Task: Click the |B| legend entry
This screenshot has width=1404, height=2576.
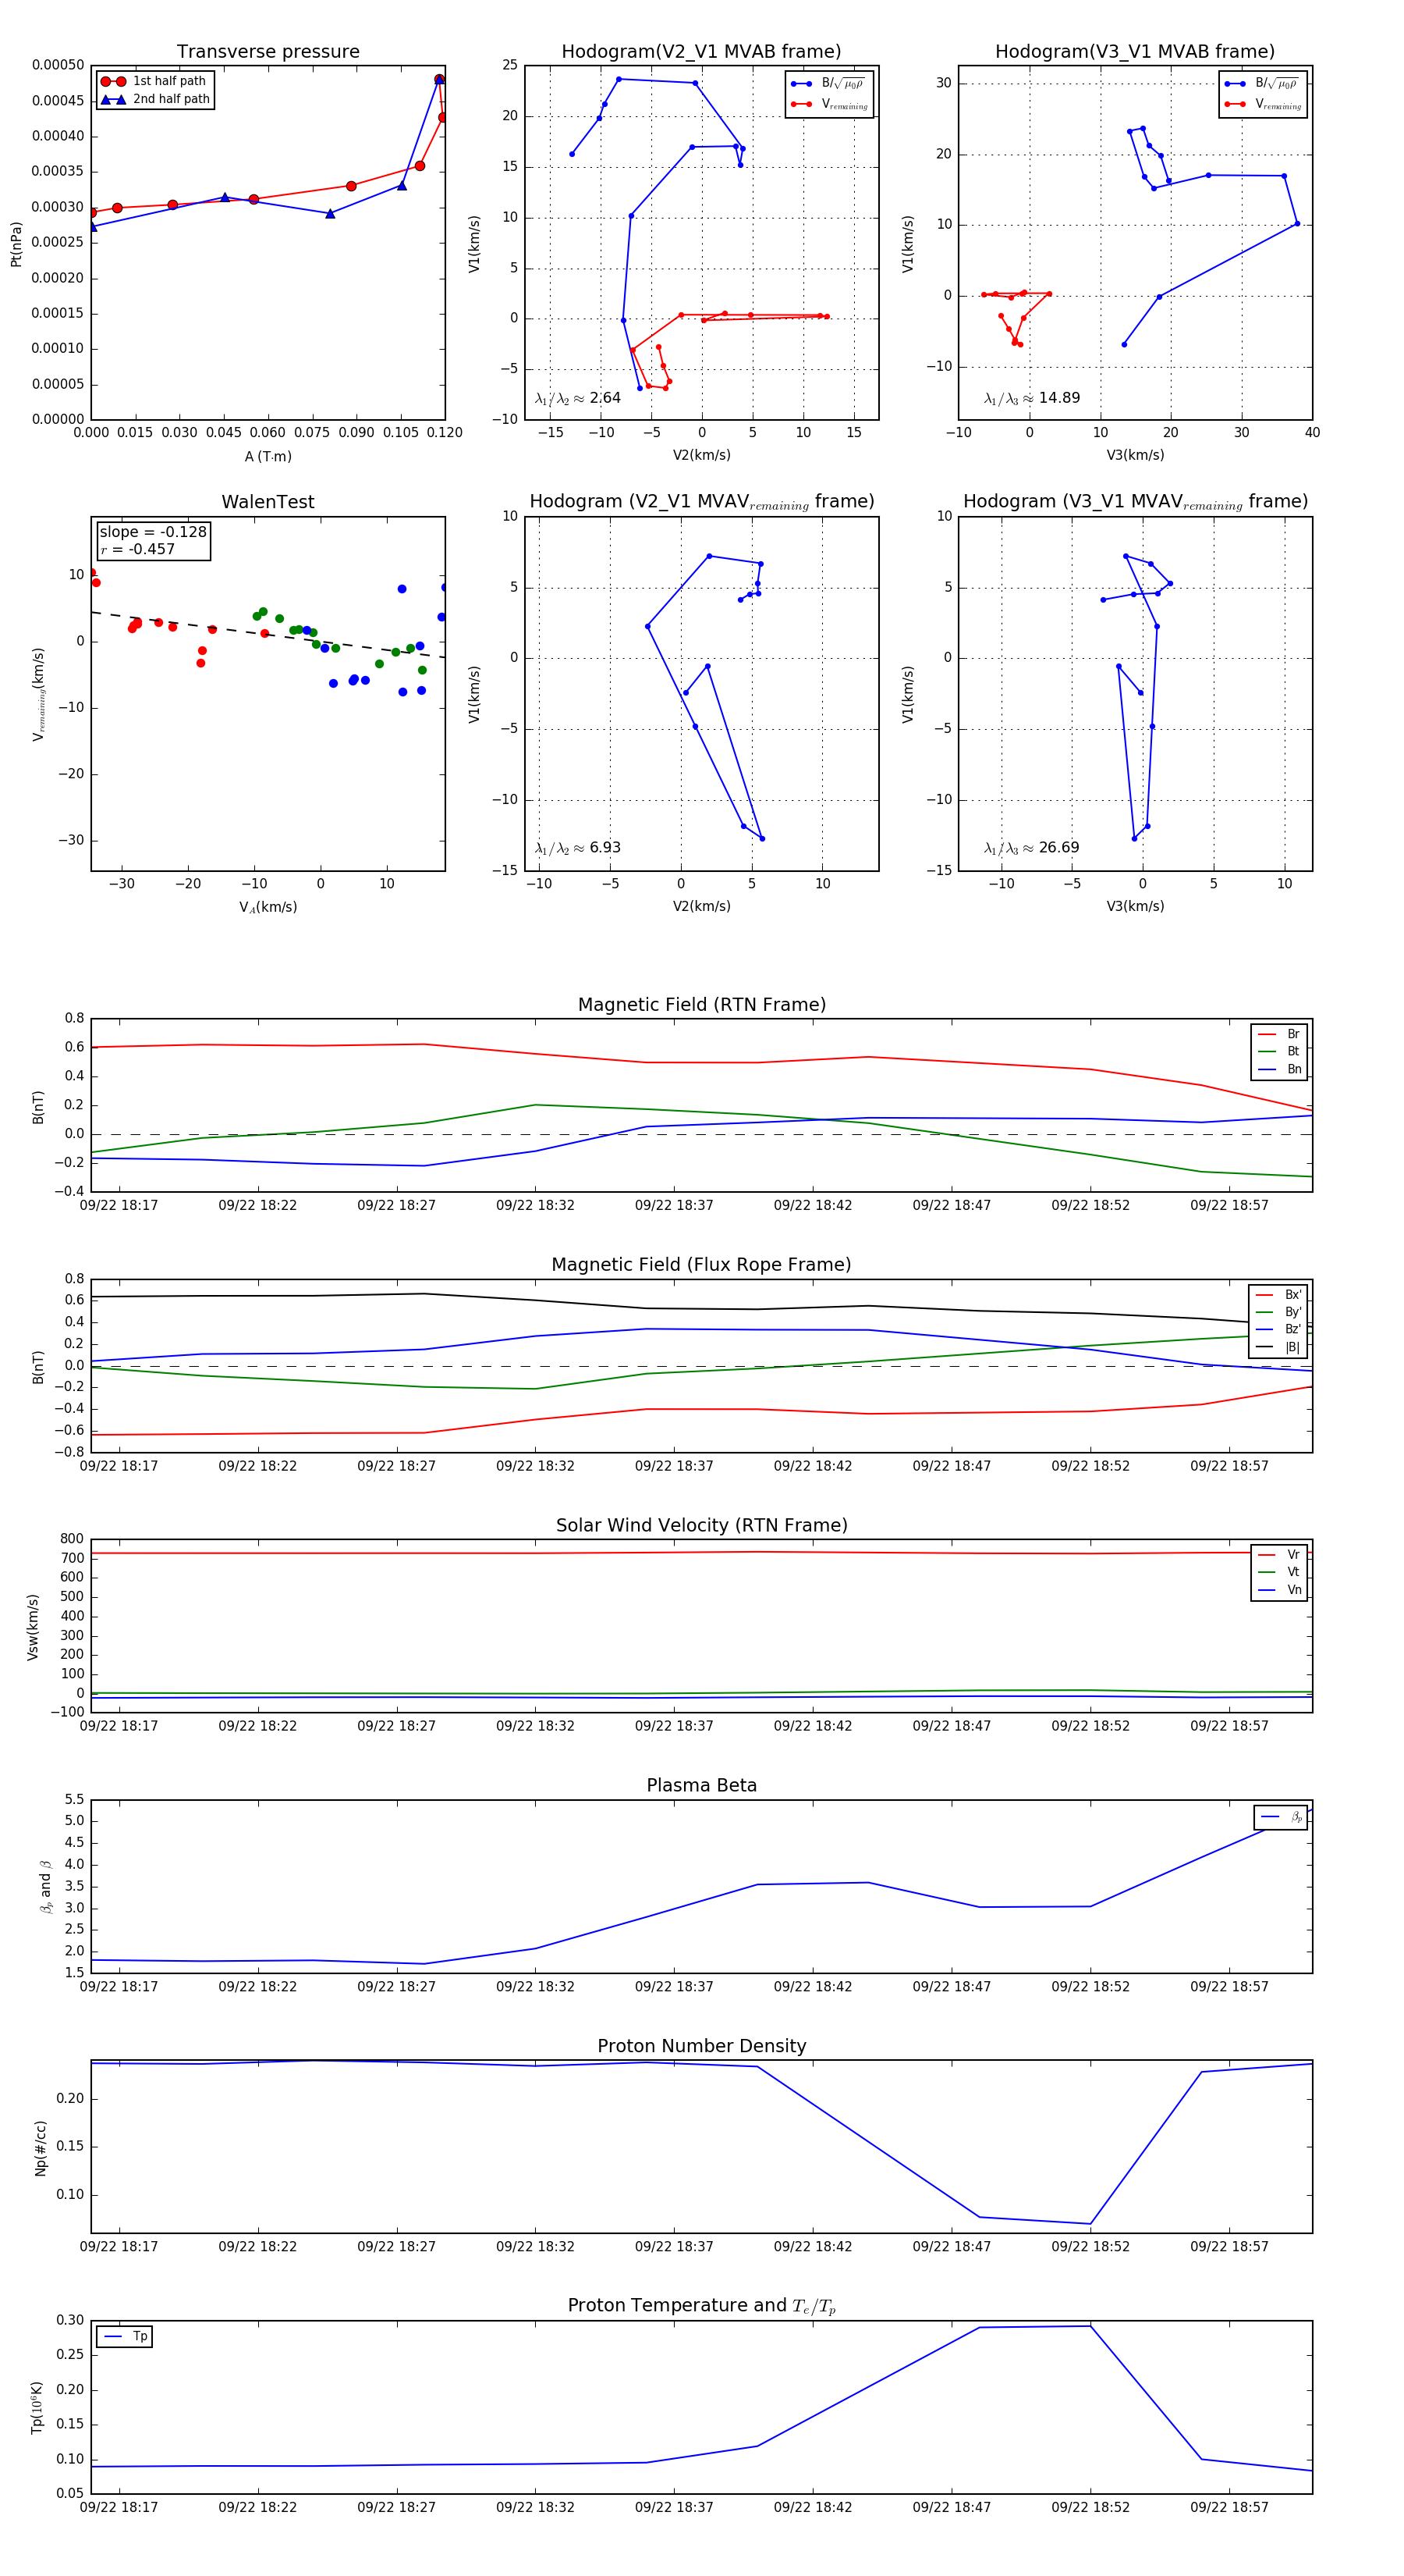Action: click(x=1279, y=1347)
